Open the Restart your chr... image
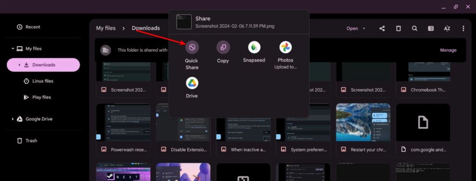Image resolution: width=476 pixels, height=181 pixels. (363, 130)
